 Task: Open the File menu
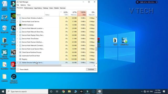pyautogui.click(x=18, y=5)
